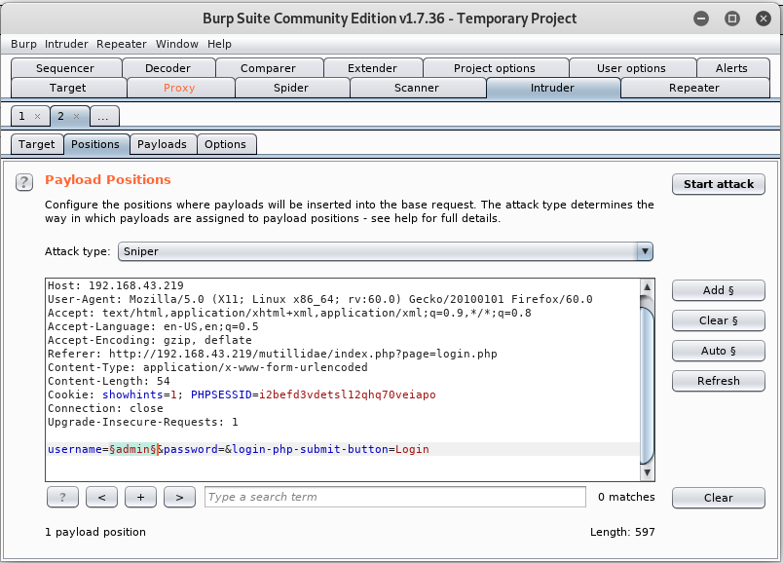Open the Burp menu
Viewport: 783px width, 563px height.
23,44
